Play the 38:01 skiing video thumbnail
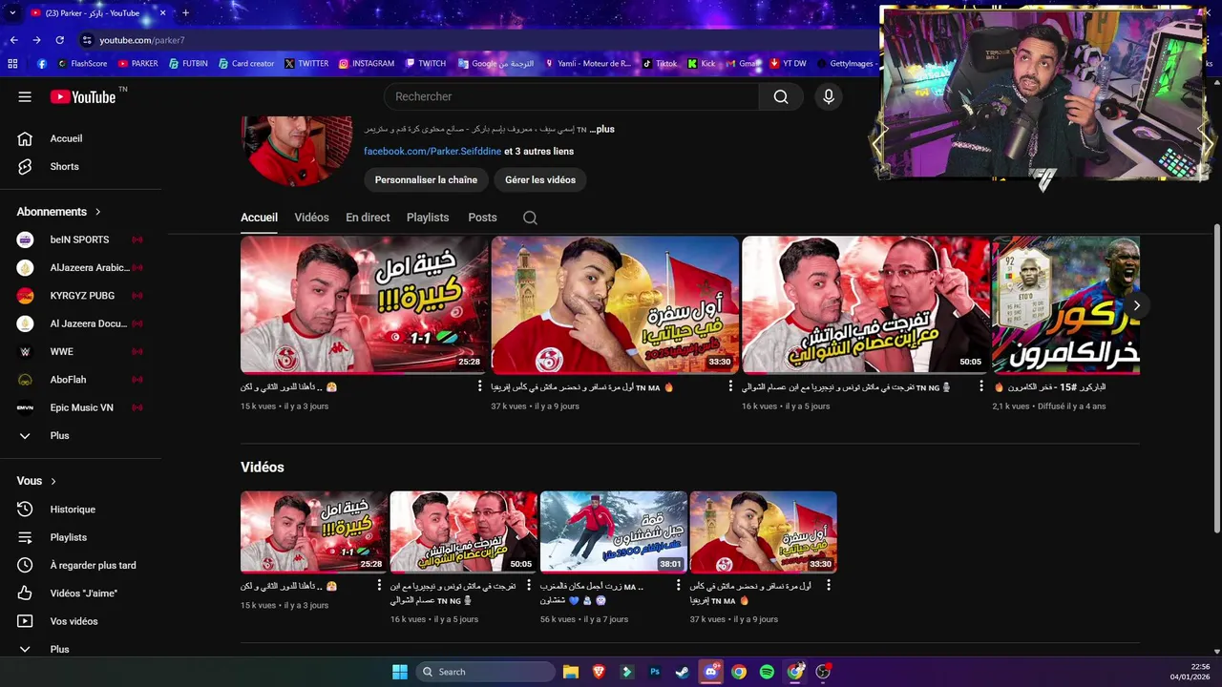Screen dimensions: 1222x687 614,531
